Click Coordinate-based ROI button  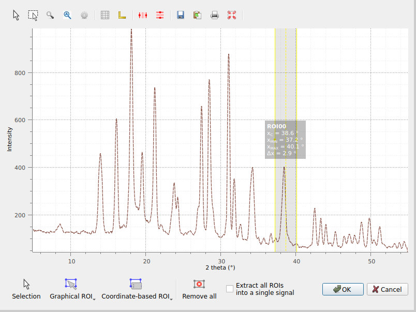pos(136,289)
